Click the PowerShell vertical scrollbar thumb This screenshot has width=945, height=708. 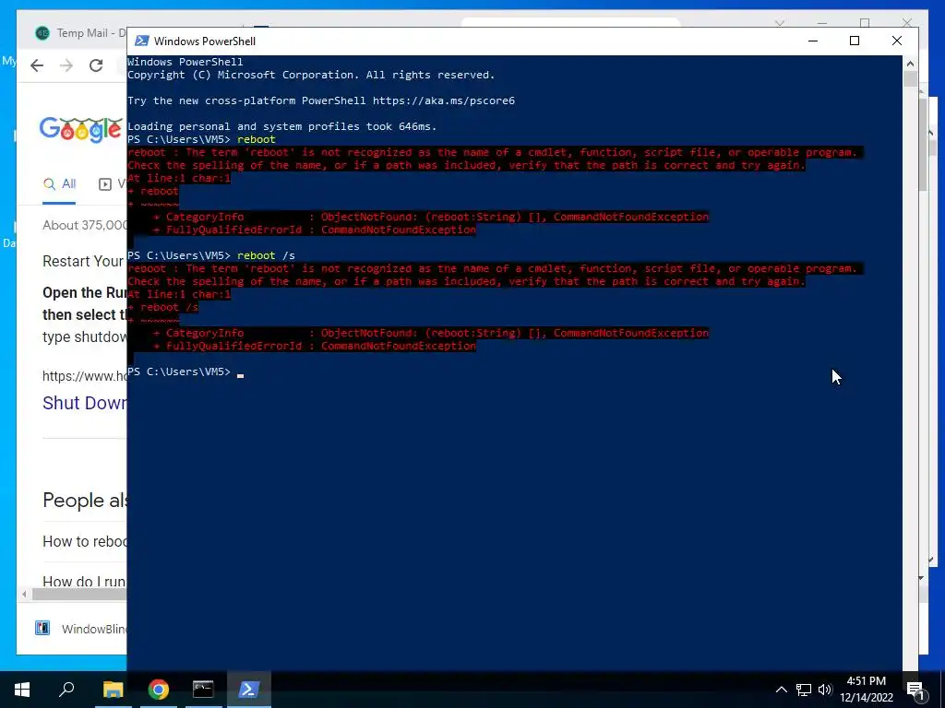[910, 79]
